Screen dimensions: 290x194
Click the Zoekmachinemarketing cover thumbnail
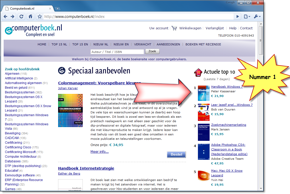[x=204, y=132]
